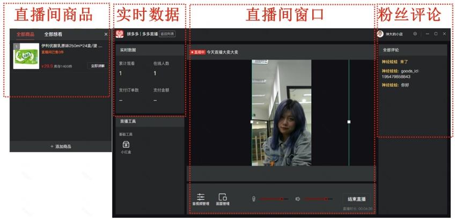The width and height of the screenshot is (455, 219).
Task: Click the ¥29.9 product price
Action: [x=47, y=66]
